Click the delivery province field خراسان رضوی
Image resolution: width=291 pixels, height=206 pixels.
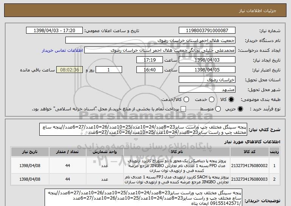coord(207,80)
